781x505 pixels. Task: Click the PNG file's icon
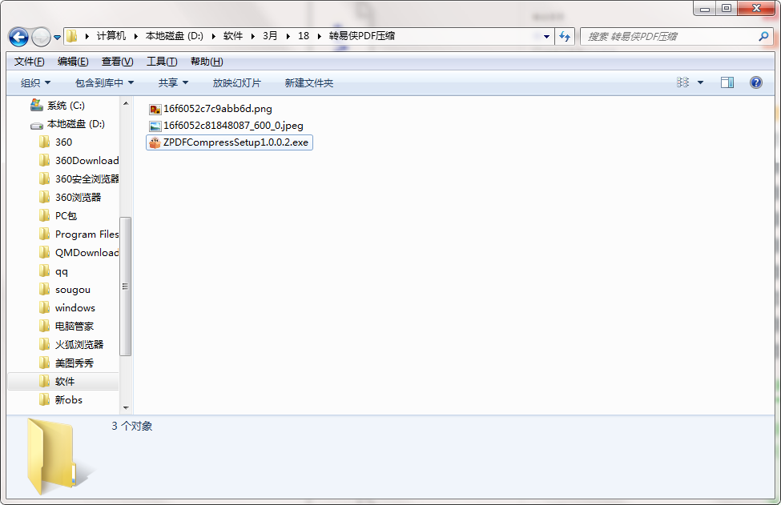coord(155,109)
